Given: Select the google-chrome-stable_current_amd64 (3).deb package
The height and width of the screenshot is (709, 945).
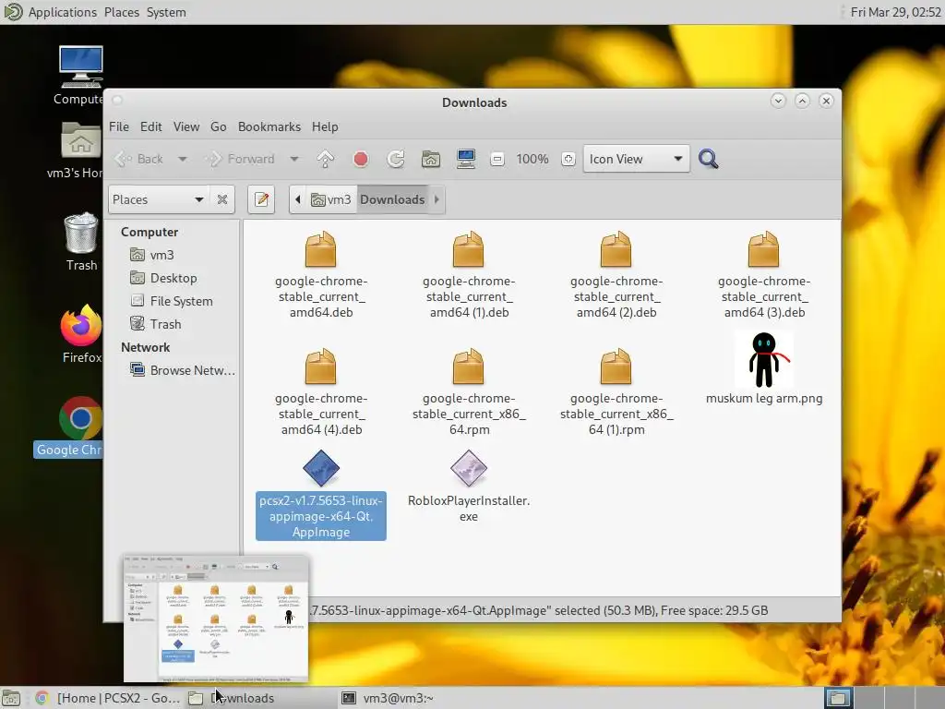Looking at the screenshot, I should (x=763, y=275).
